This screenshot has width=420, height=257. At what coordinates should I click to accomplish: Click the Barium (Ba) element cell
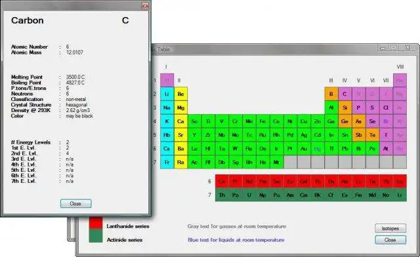180,149
